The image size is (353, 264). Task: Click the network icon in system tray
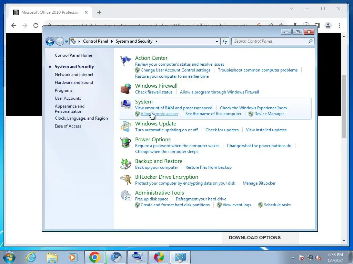pyautogui.click(x=310, y=257)
